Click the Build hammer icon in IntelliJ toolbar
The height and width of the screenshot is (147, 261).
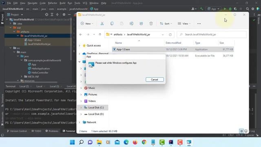[x=201, y=9]
